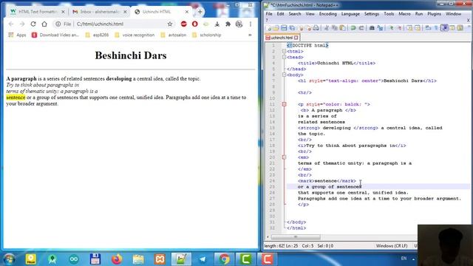
Task: Collapse the head tag fold marker
Action: pyautogui.click(x=284, y=57)
